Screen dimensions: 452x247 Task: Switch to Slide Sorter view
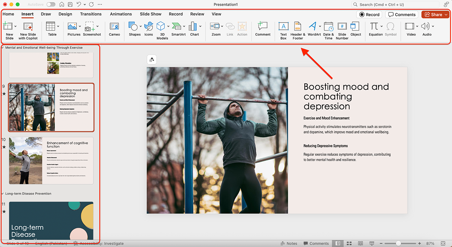click(x=349, y=244)
